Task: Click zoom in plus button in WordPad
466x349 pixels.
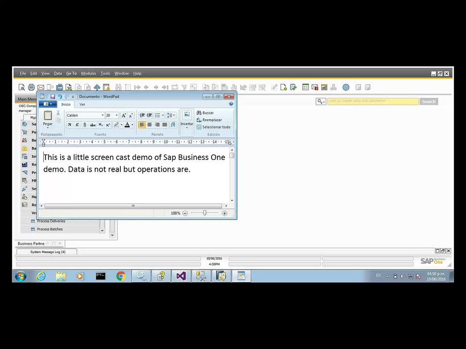Action: tap(224, 213)
